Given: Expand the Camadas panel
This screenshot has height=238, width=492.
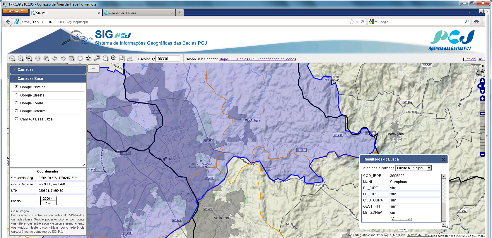Looking at the screenshot, I should [48, 70].
